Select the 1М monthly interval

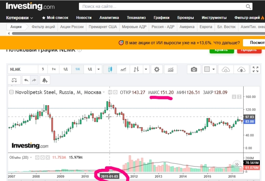coord(78,69)
